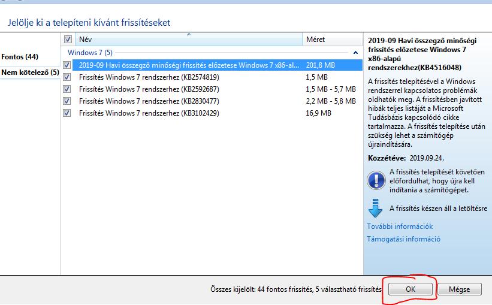Click the blue exclamation restart-warning icon
Image resolution: width=492 pixels, height=305 pixels.
click(x=376, y=180)
